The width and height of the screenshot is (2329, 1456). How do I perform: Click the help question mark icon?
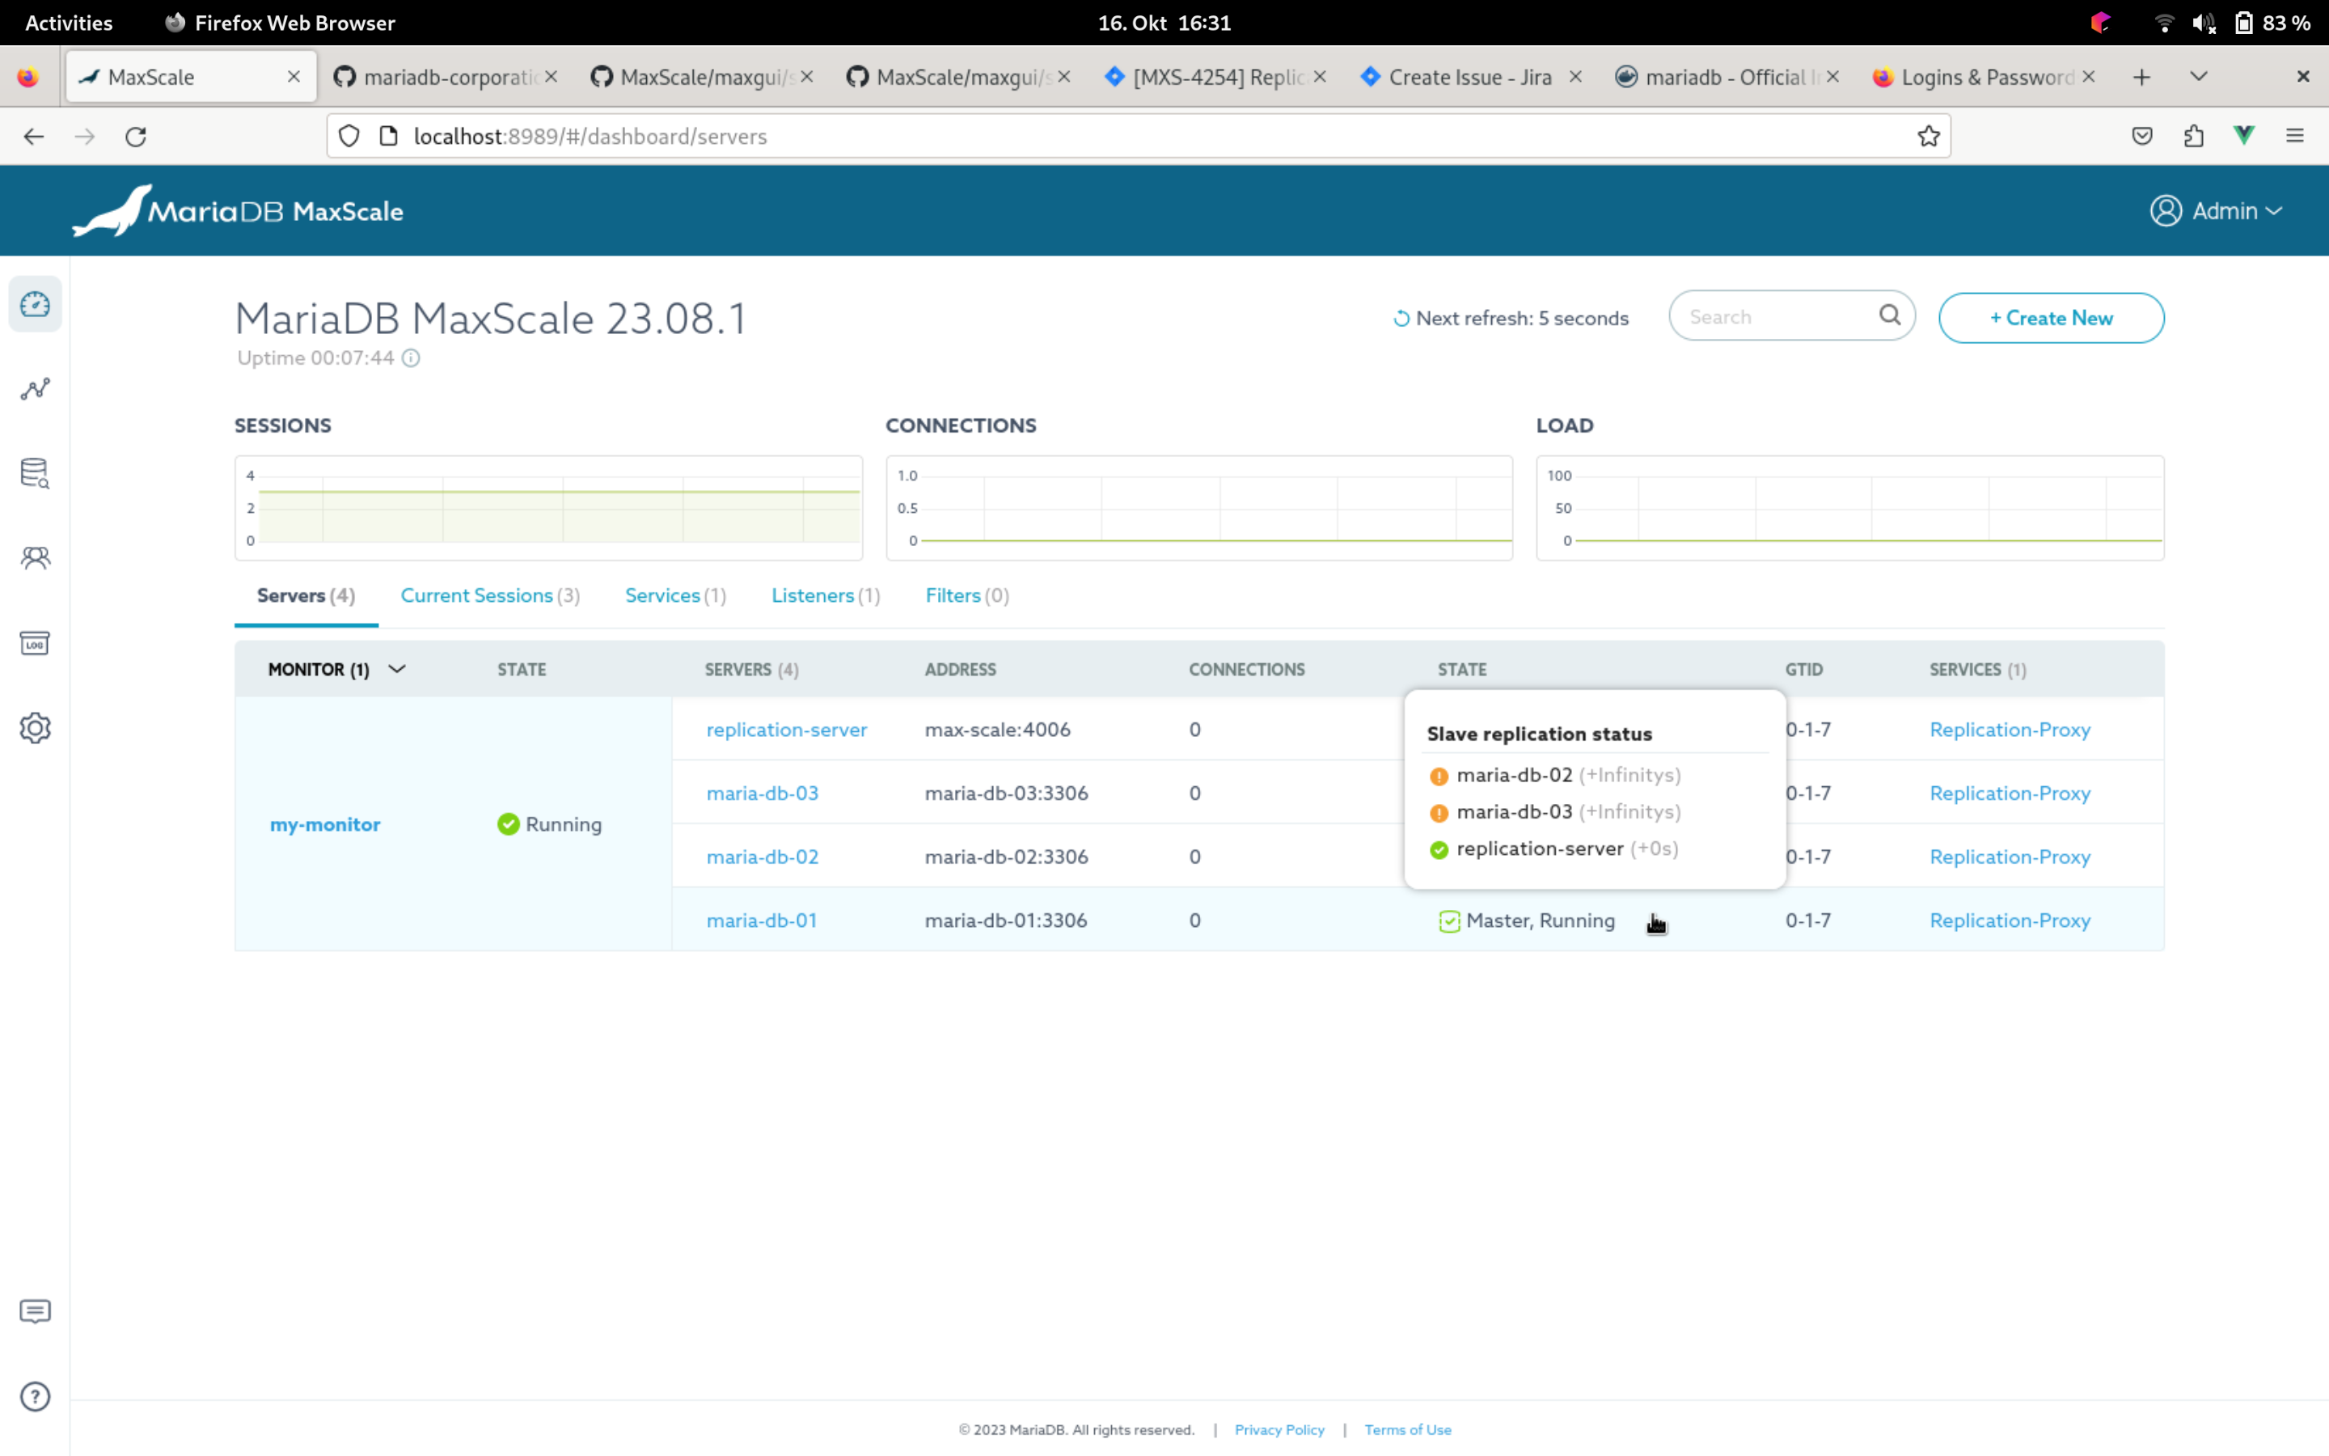[x=36, y=1395]
